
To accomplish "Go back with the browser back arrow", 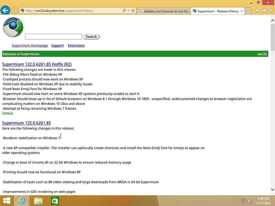I will click(5, 10).
